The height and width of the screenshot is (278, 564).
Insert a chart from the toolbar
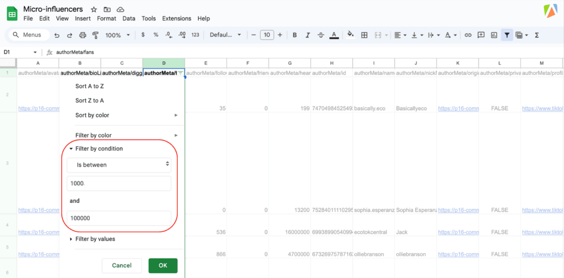[x=494, y=35]
